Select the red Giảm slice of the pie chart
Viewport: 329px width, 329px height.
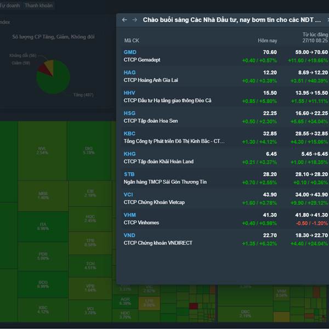(44, 69)
